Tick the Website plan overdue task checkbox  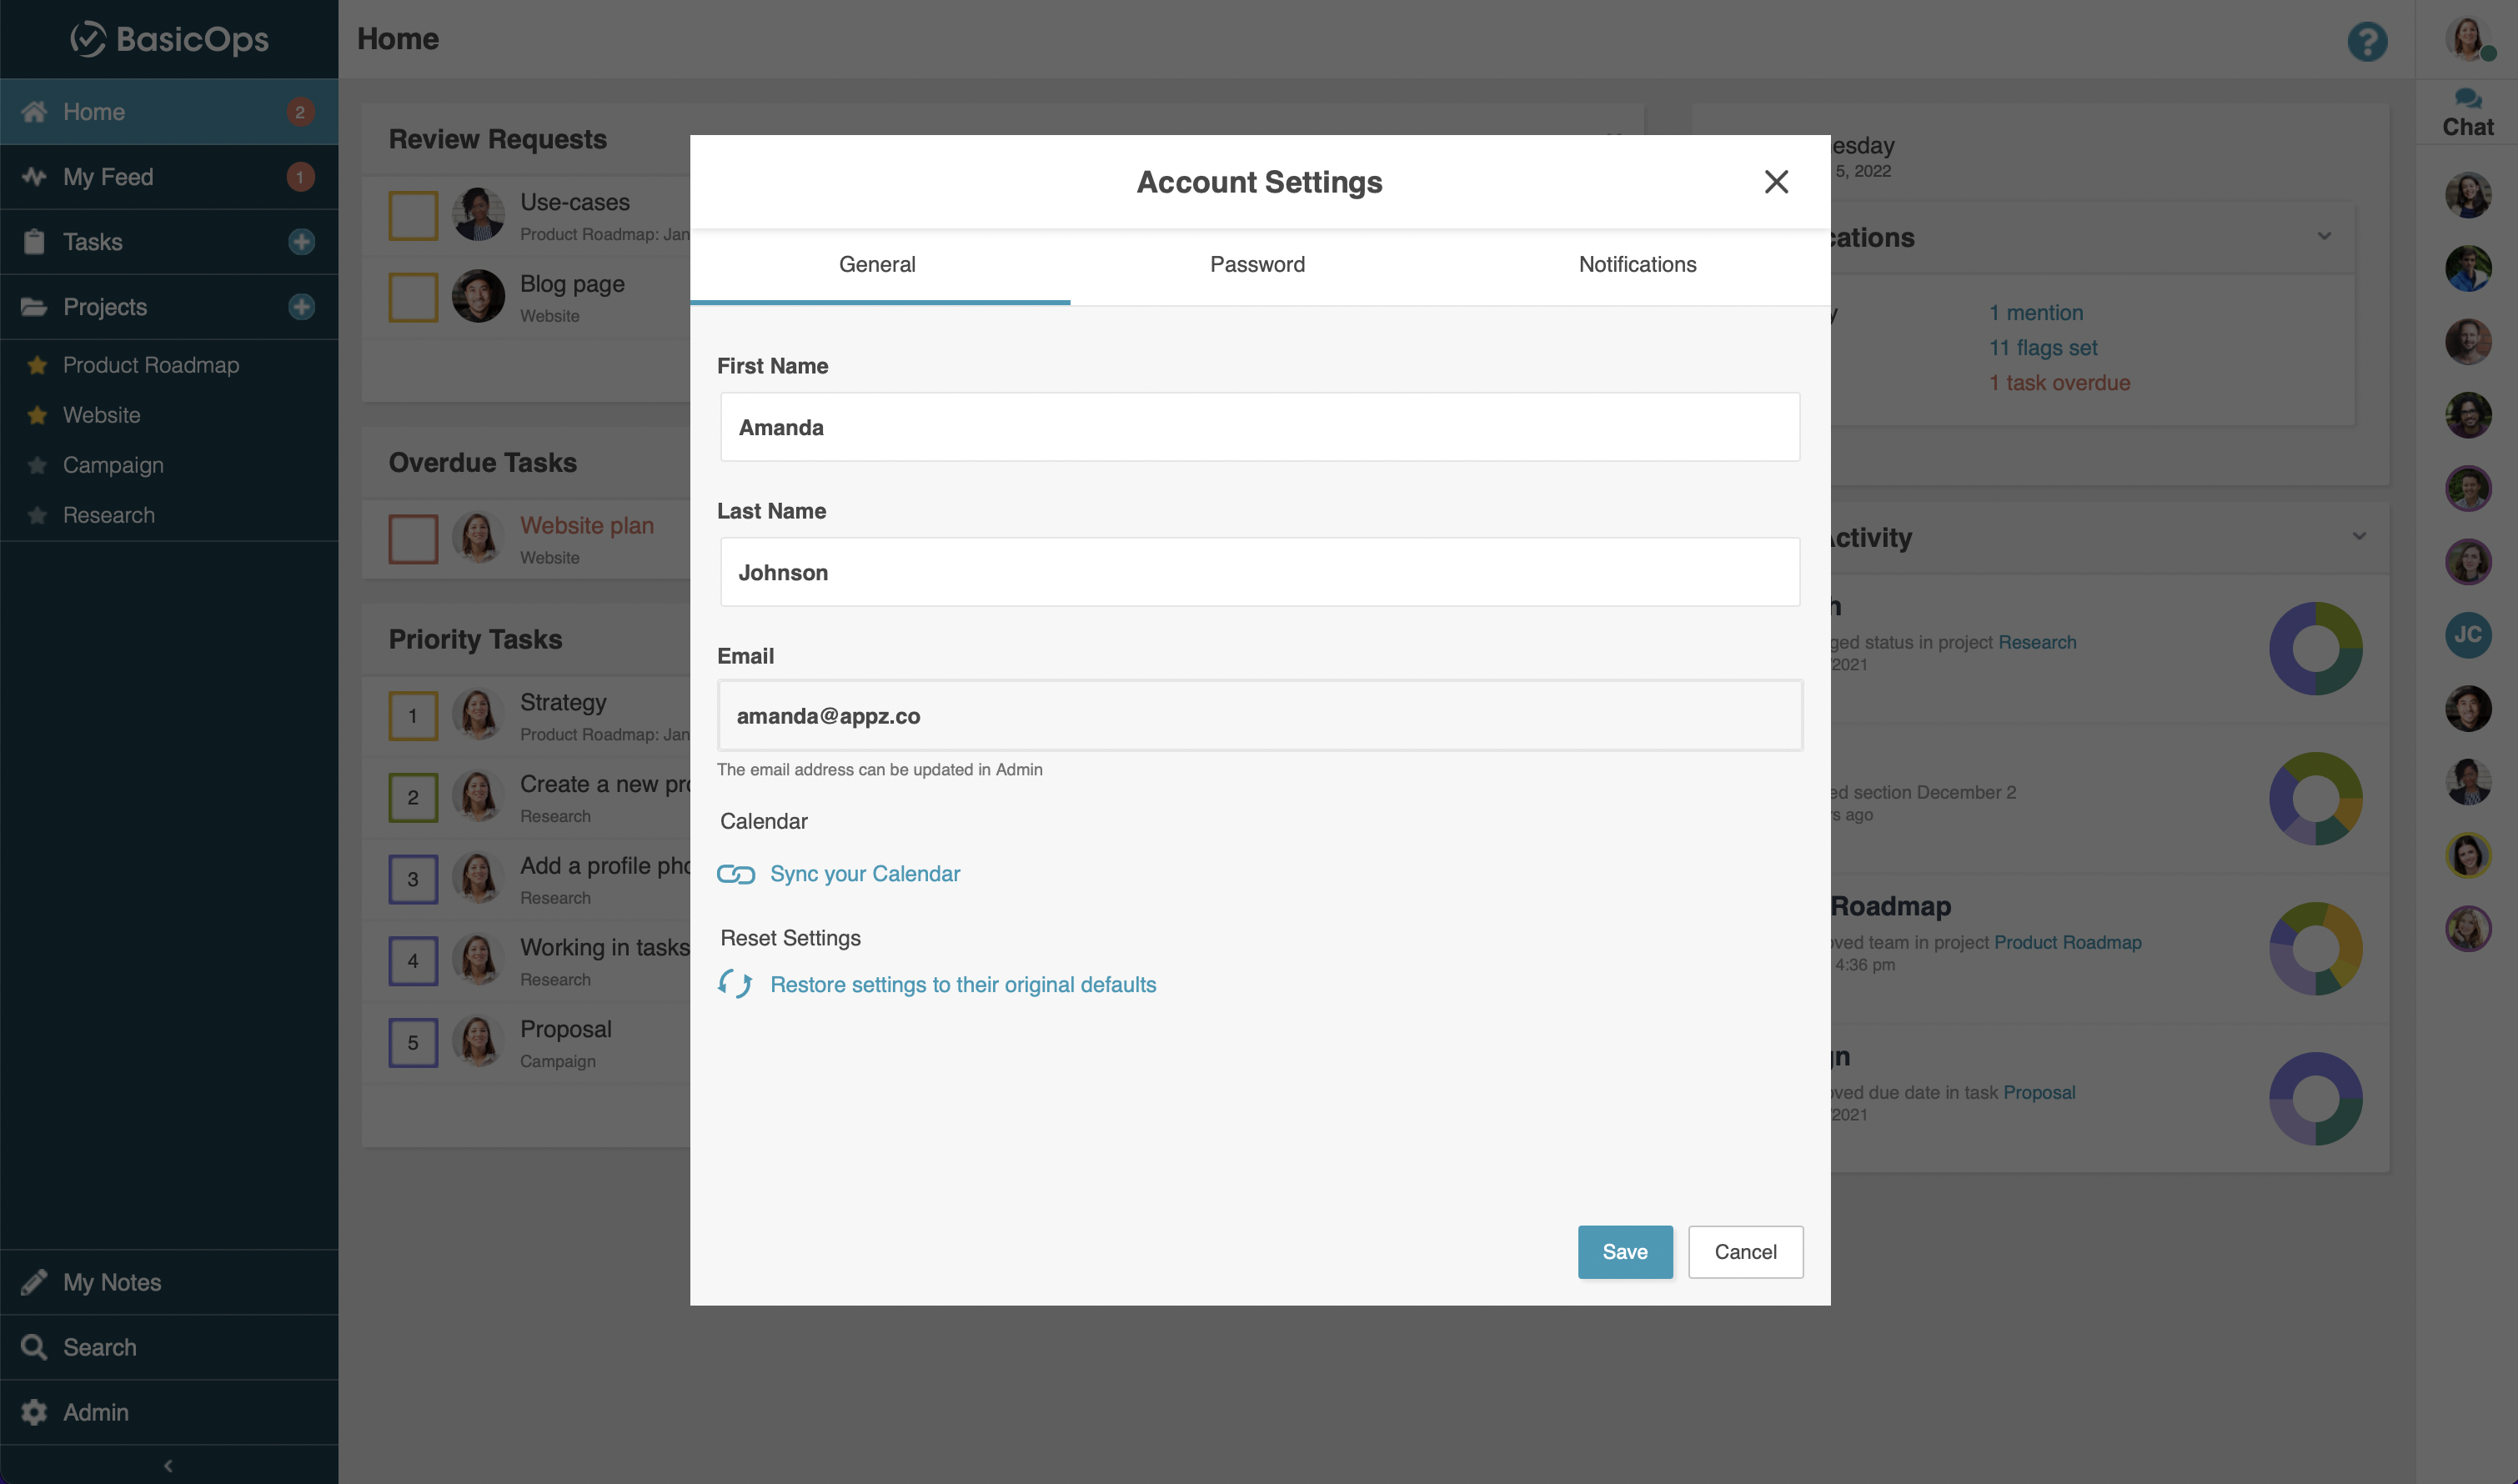(x=413, y=540)
